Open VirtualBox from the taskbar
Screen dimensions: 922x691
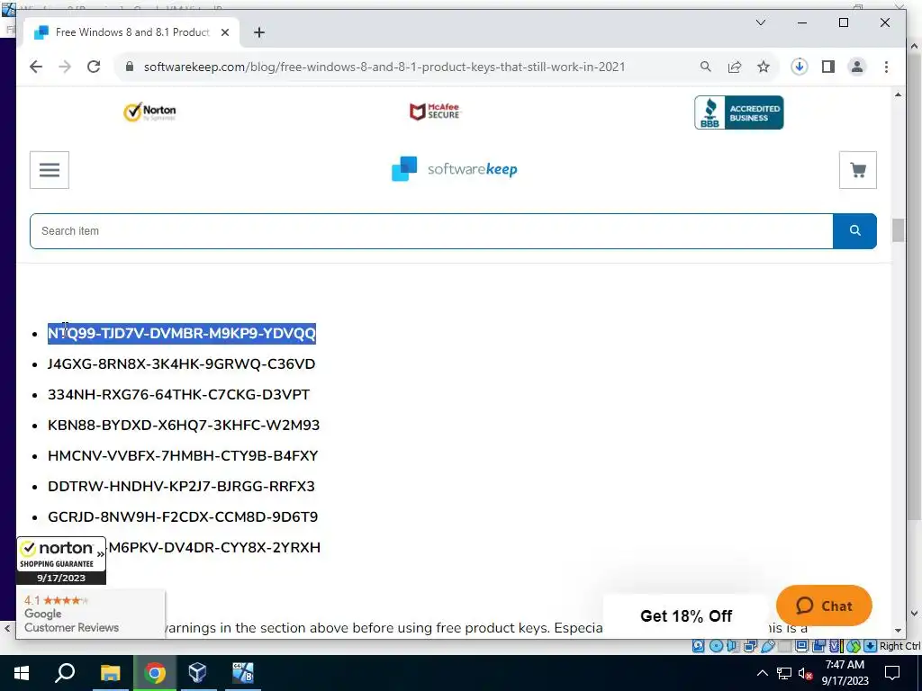tap(197, 673)
